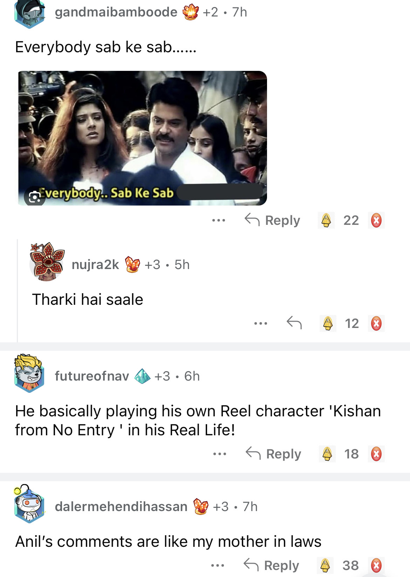Reply to dalermehendihassan's comment
Viewport: 410px width, 577px height.
click(x=272, y=565)
